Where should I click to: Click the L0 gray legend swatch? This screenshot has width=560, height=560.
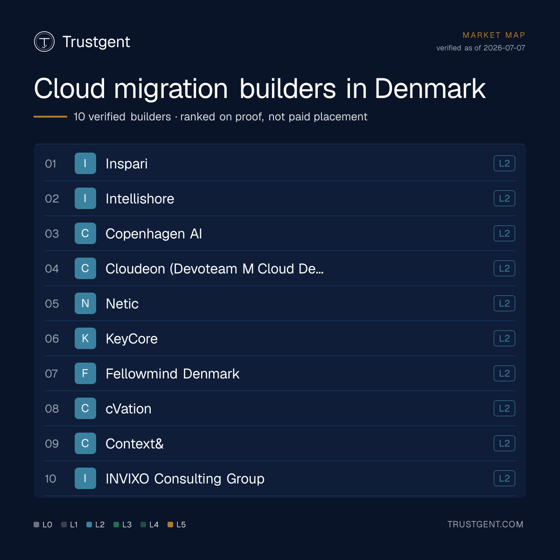[x=36, y=525]
